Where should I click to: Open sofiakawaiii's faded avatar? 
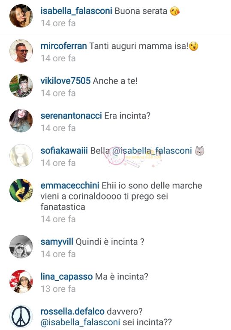(x=21, y=155)
